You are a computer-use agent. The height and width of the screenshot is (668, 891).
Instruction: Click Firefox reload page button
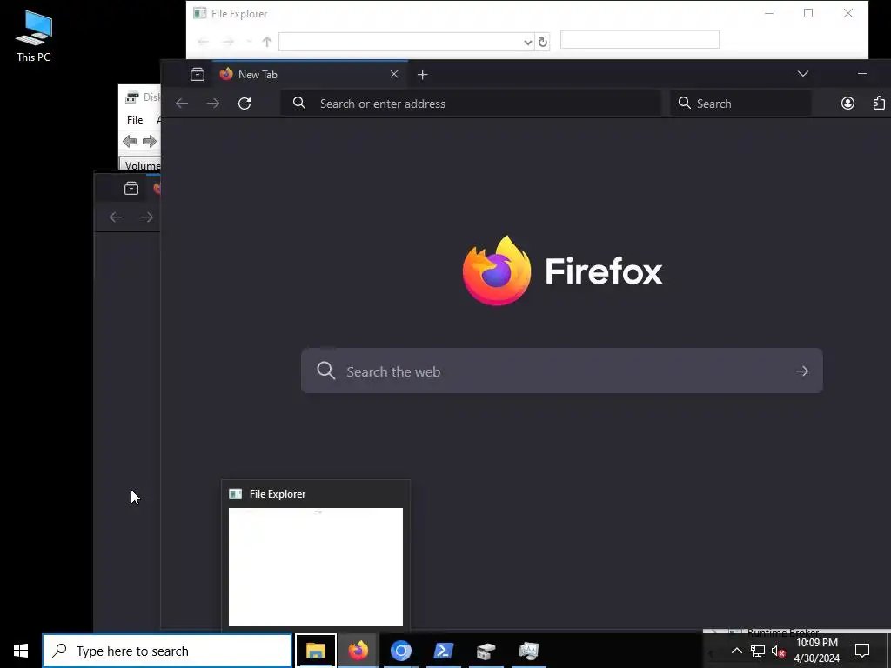tap(245, 104)
